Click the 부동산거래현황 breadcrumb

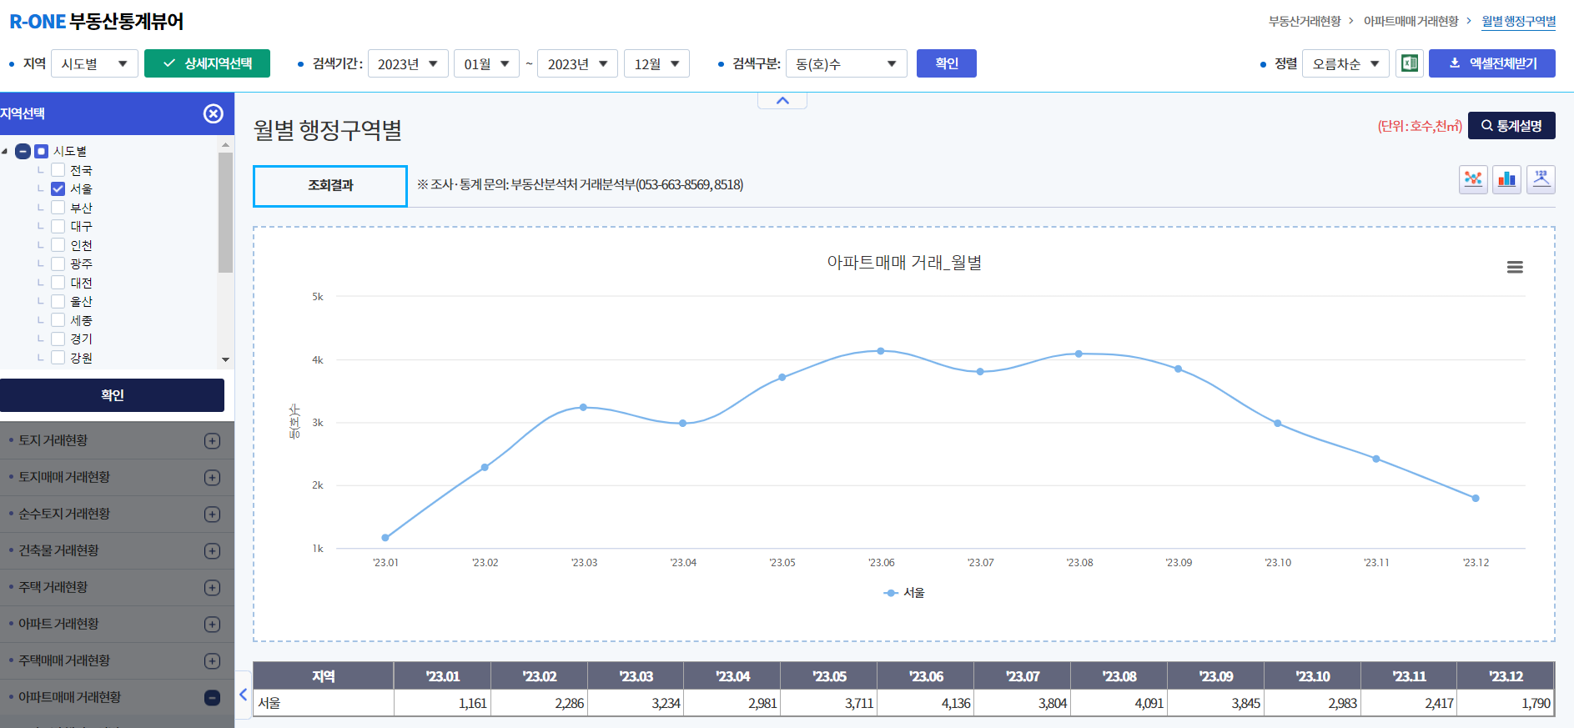(x=1305, y=21)
